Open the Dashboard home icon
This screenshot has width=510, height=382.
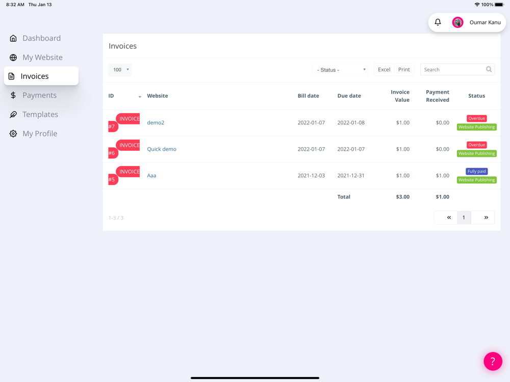13,38
